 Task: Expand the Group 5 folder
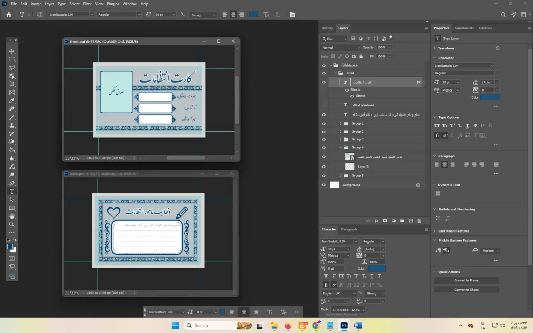341,176
